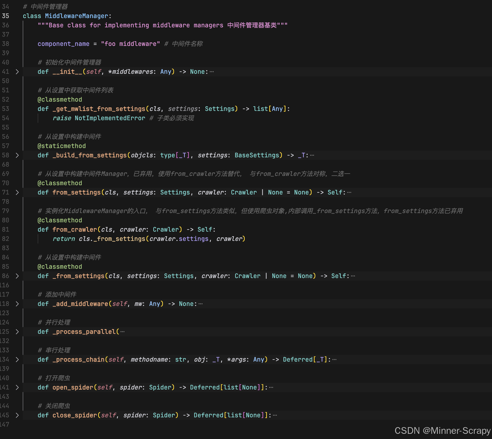Expand the open_spider method fold
Screen dimensions: 492x439
pos(18,387)
